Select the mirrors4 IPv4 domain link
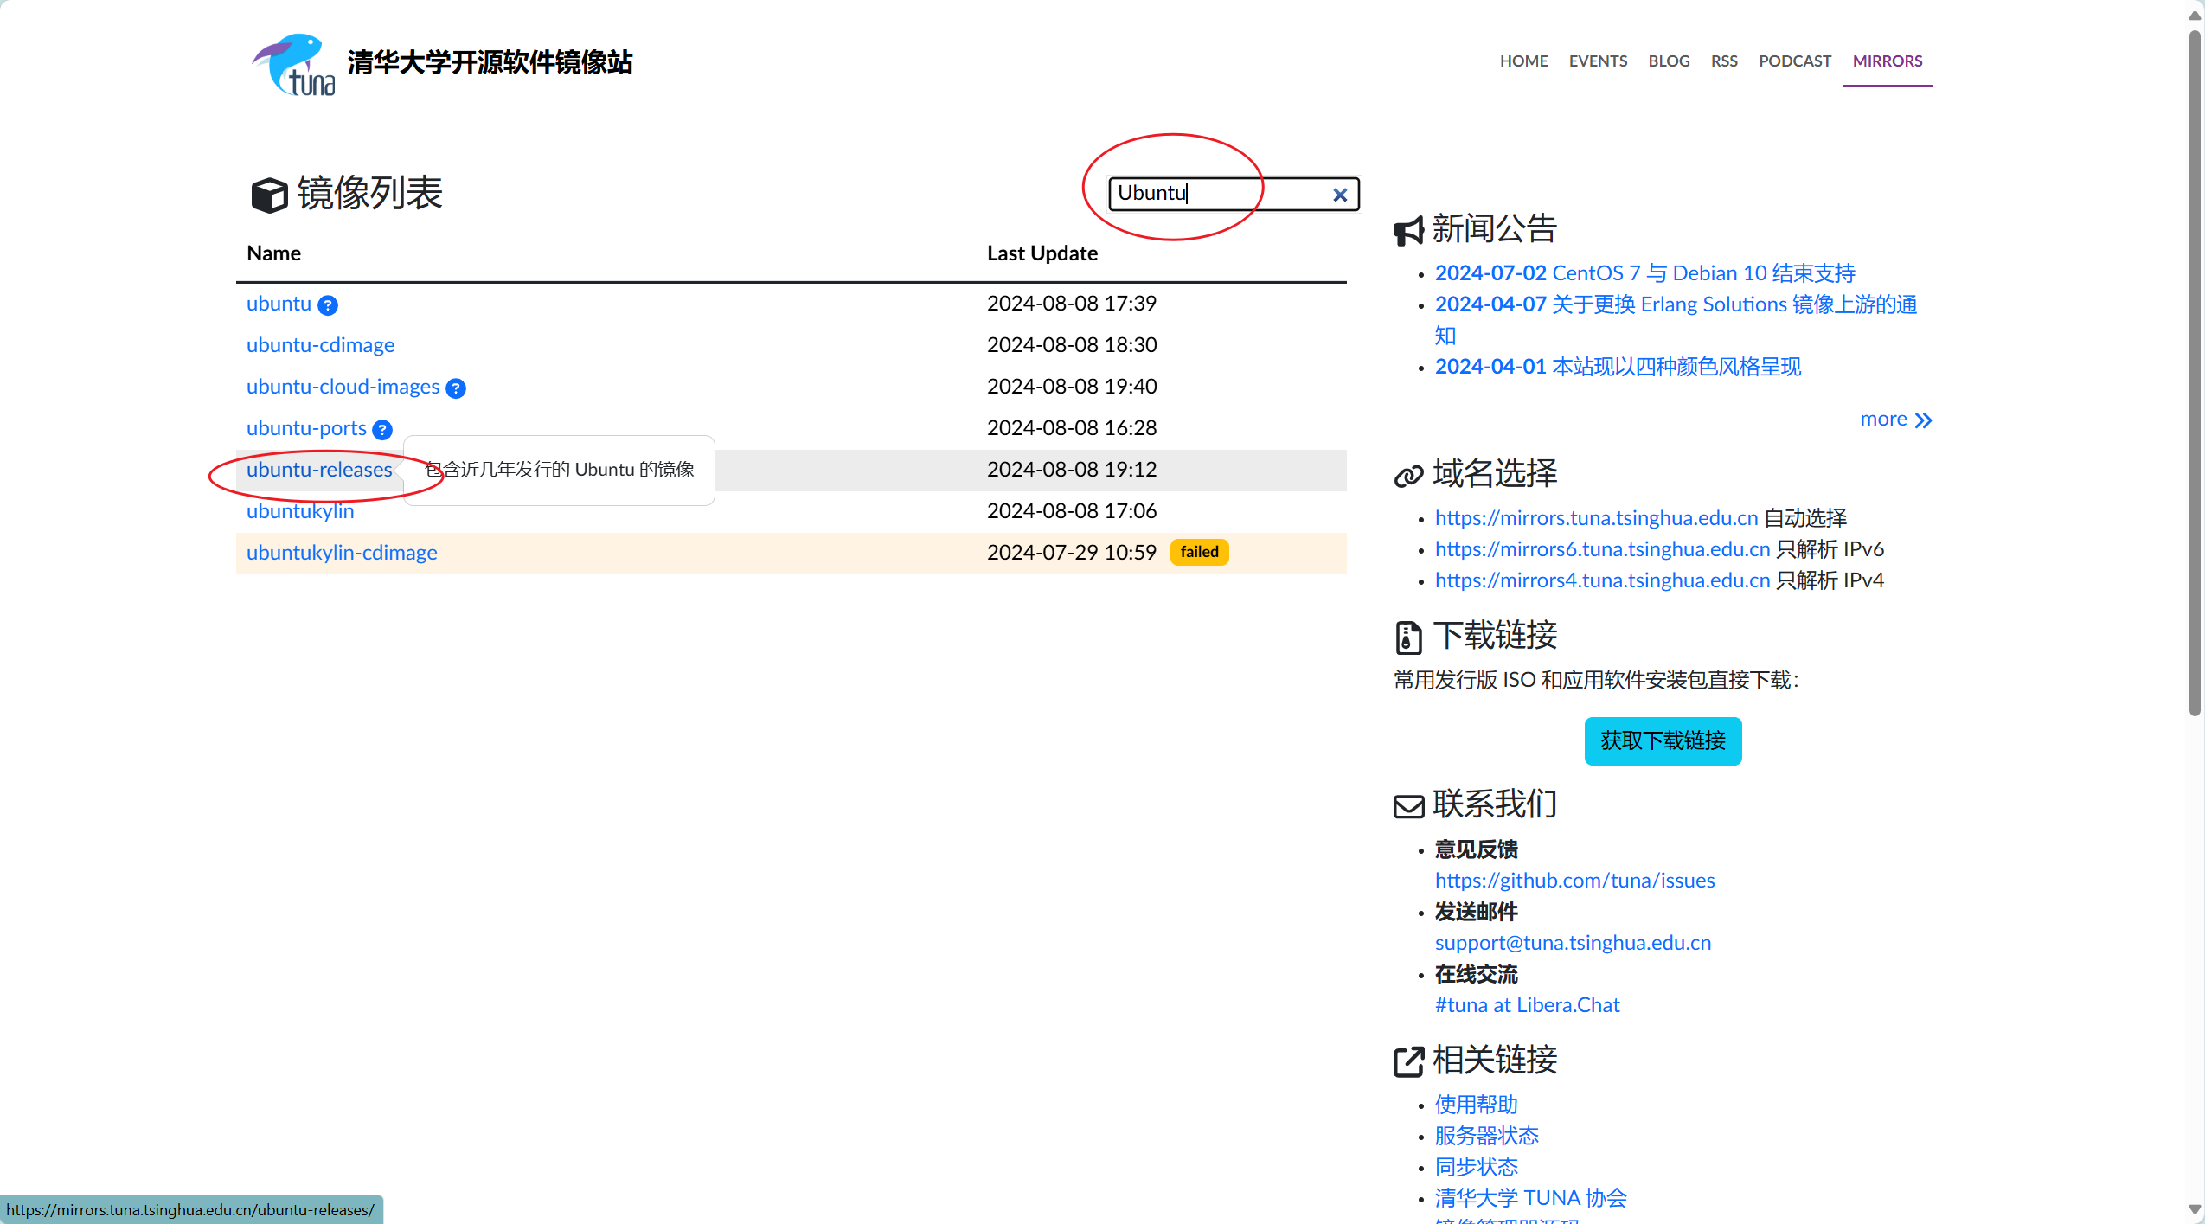This screenshot has height=1224, width=2205. click(x=1602, y=580)
